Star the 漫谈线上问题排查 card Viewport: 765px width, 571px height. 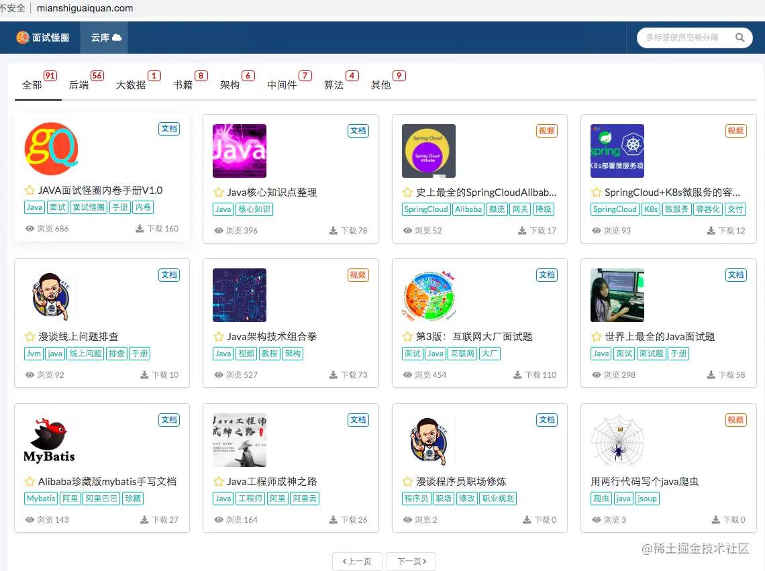click(x=30, y=337)
